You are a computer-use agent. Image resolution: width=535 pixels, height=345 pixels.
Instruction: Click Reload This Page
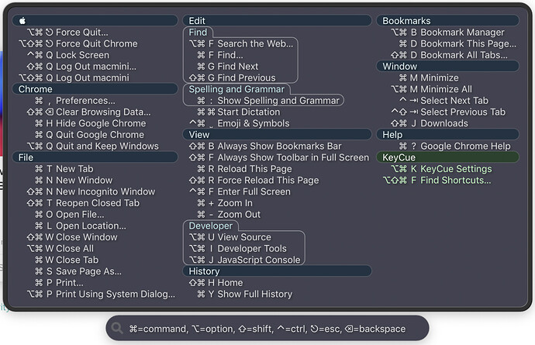(244, 168)
